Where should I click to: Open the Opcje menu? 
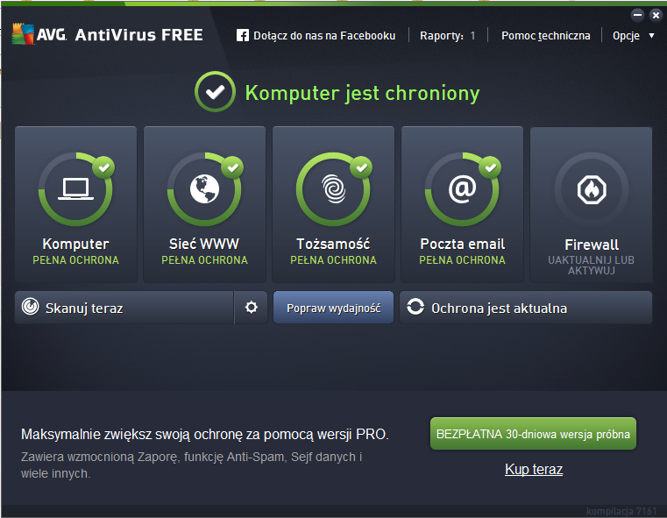[626, 36]
